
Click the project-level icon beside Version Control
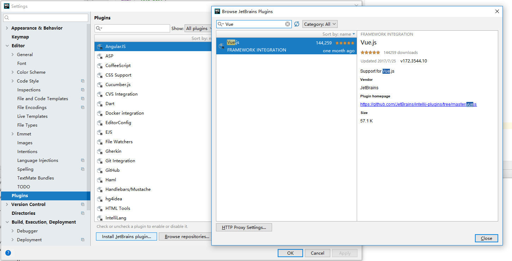click(x=83, y=205)
